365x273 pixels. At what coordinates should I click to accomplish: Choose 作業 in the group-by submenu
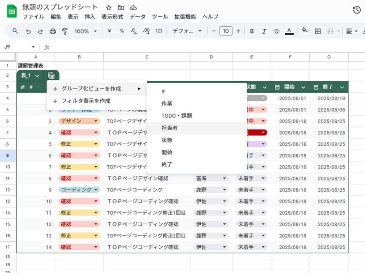pos(197,103)
